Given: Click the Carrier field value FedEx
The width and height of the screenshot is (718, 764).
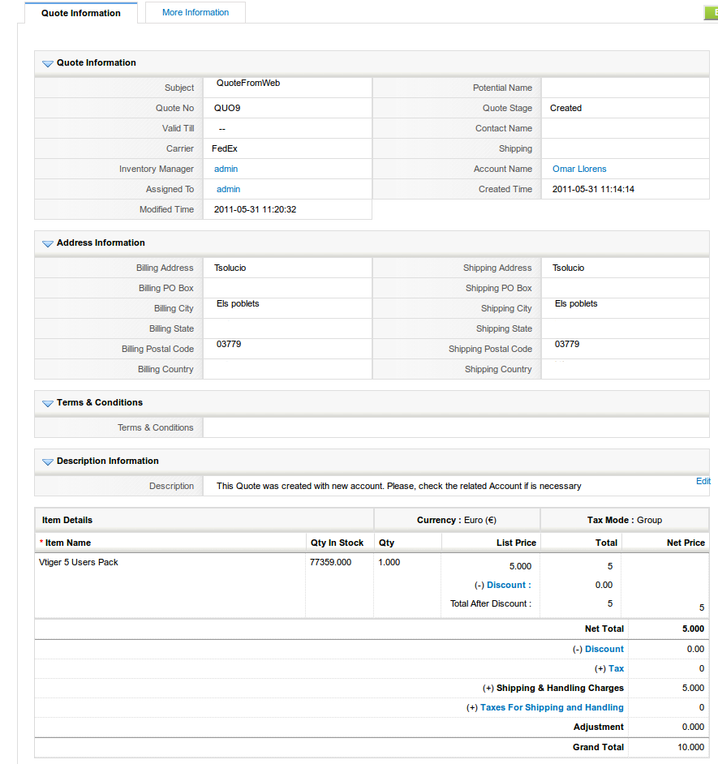Looking at the screenshot, I should [224, 148].
